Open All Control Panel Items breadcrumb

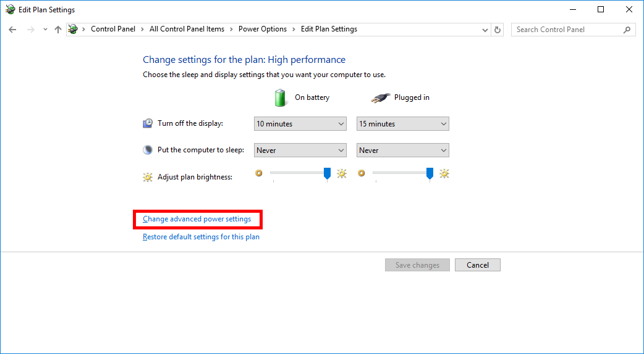[x=187, y=29]
